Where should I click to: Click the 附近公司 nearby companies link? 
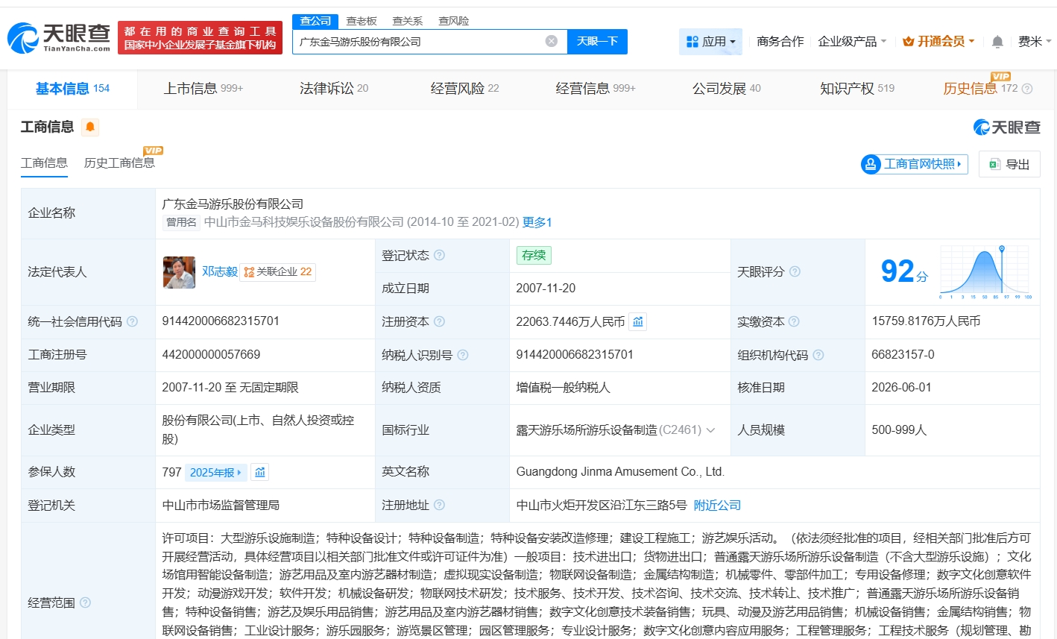(717, 506)
